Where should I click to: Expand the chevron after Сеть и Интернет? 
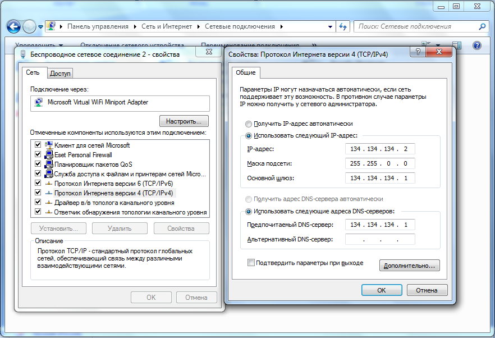tap(135, 26)
